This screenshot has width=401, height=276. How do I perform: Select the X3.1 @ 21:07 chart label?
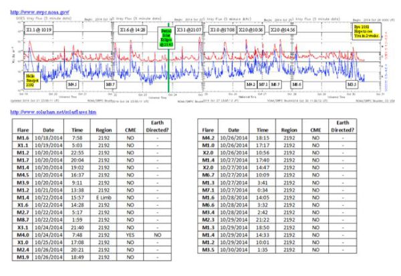(190, 30)
